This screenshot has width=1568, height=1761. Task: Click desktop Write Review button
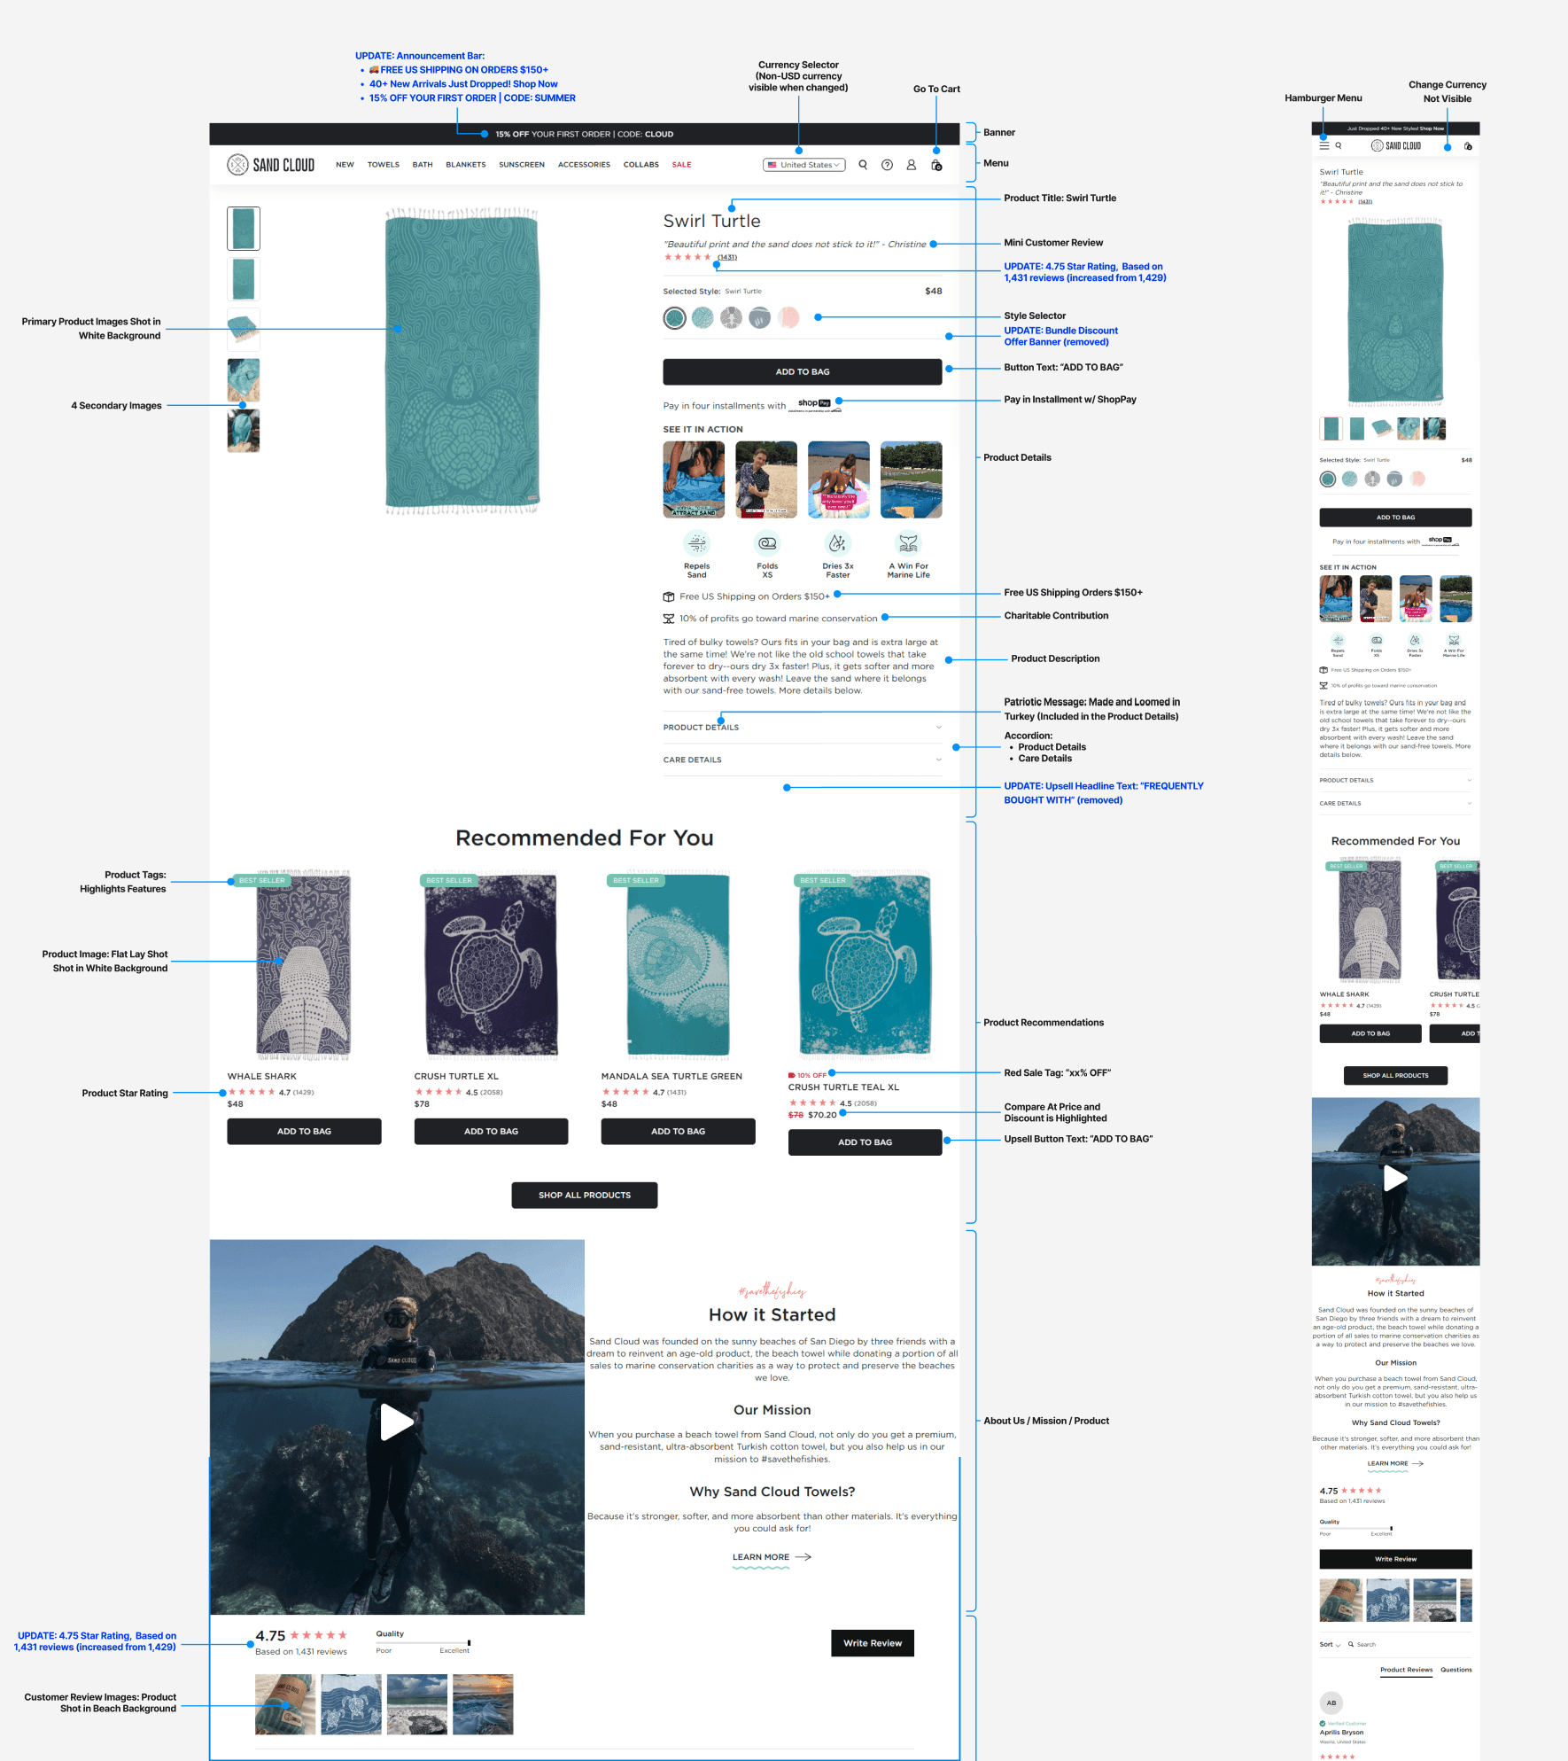pyautogui.click(x=873, y=1643)
